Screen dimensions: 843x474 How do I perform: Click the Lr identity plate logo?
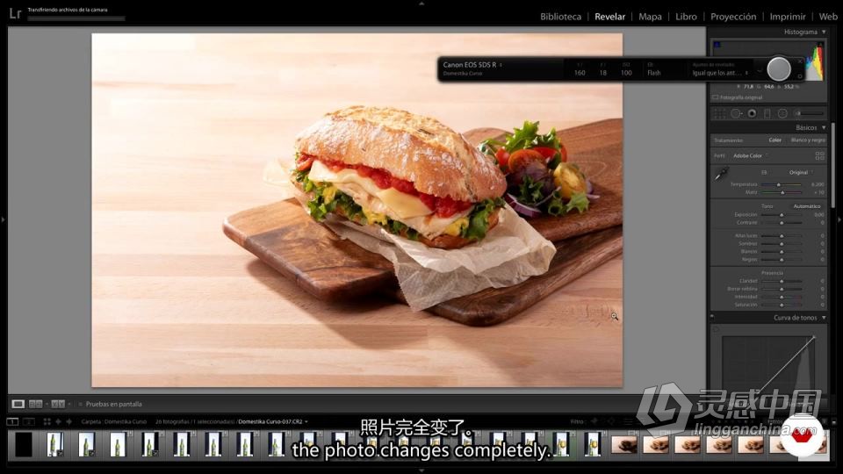[15, 13]
